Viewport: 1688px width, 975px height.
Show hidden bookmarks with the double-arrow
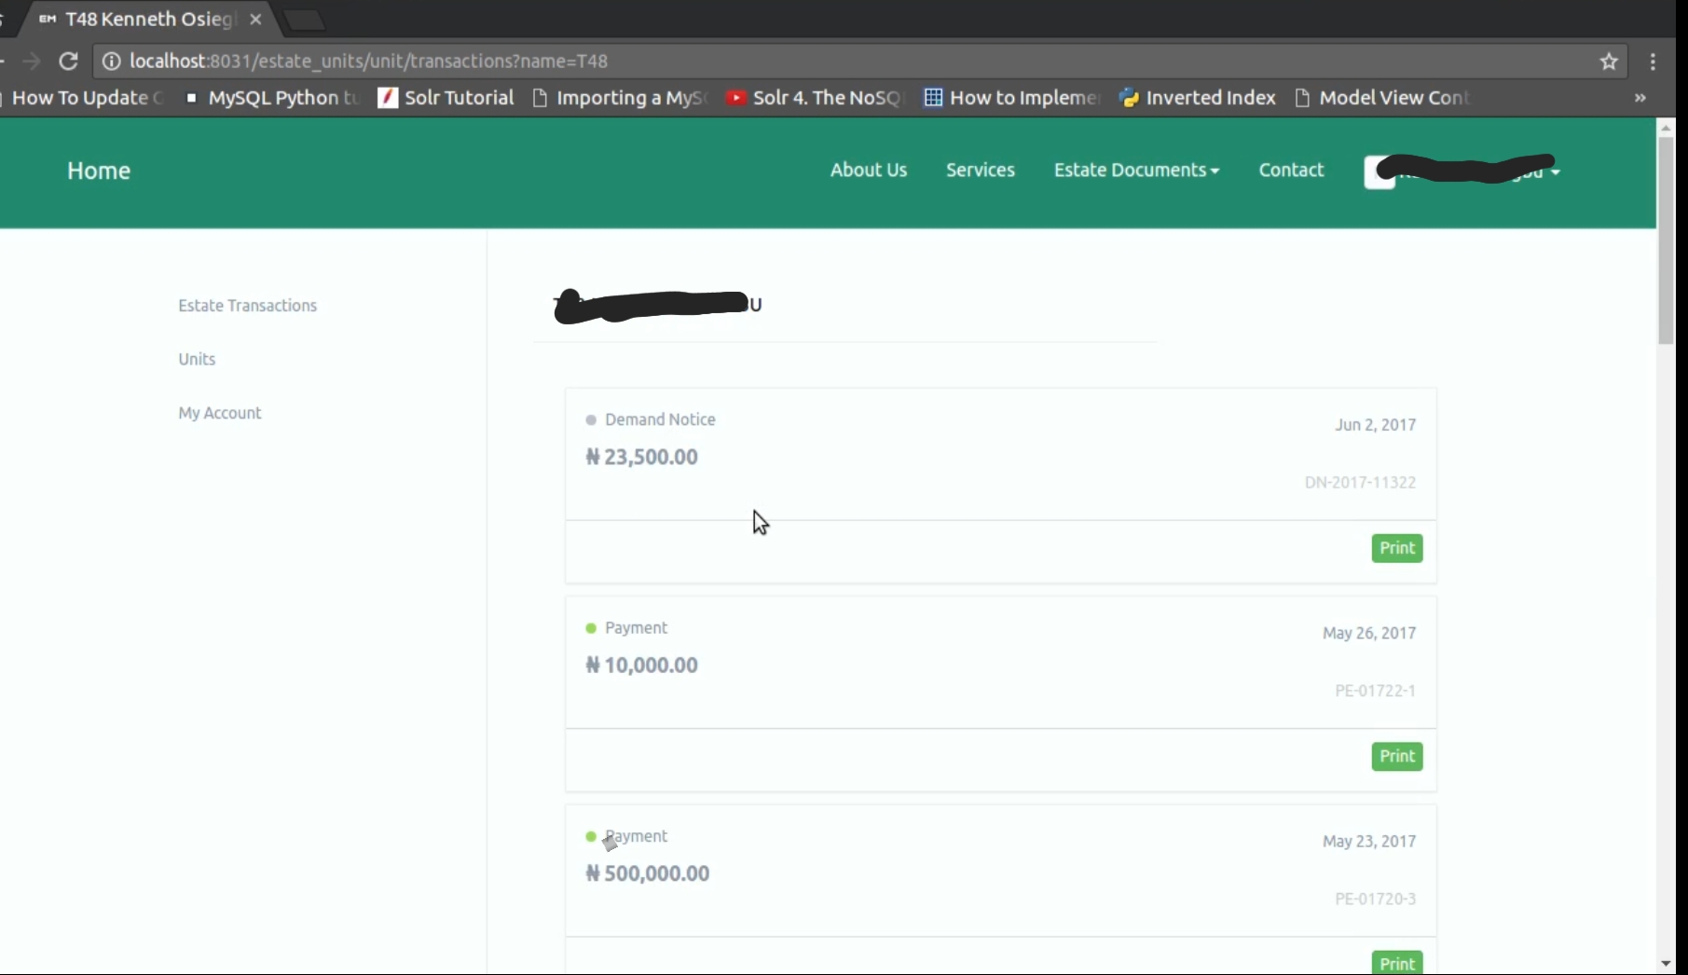click(x=1640, y=98)
